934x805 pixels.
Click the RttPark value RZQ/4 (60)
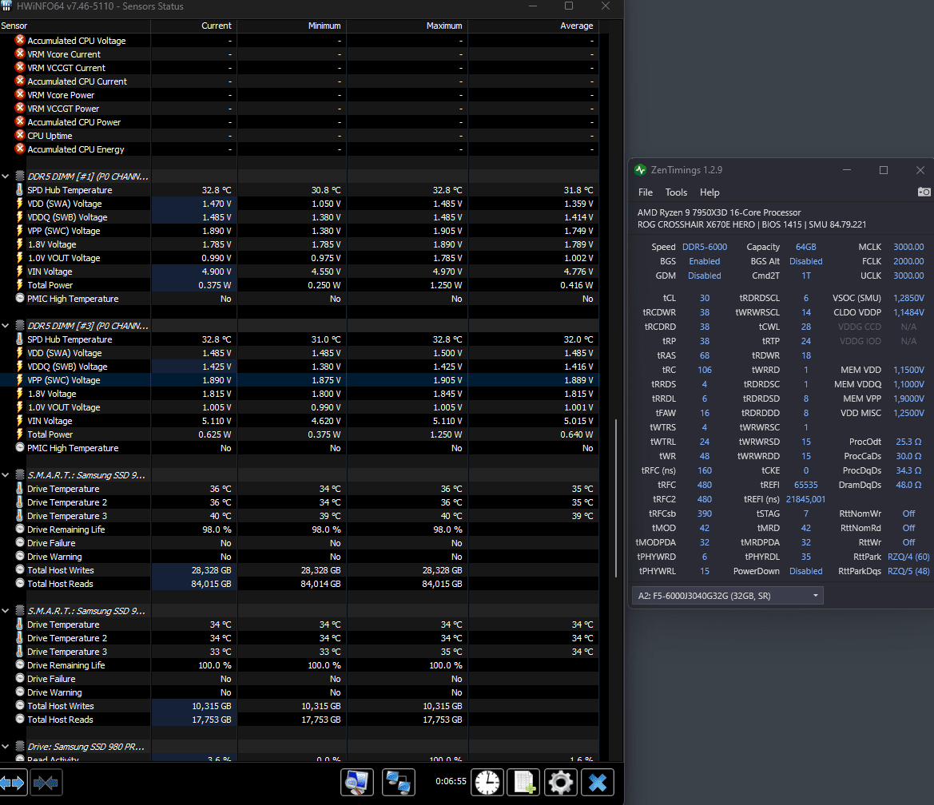pos(908,557)
